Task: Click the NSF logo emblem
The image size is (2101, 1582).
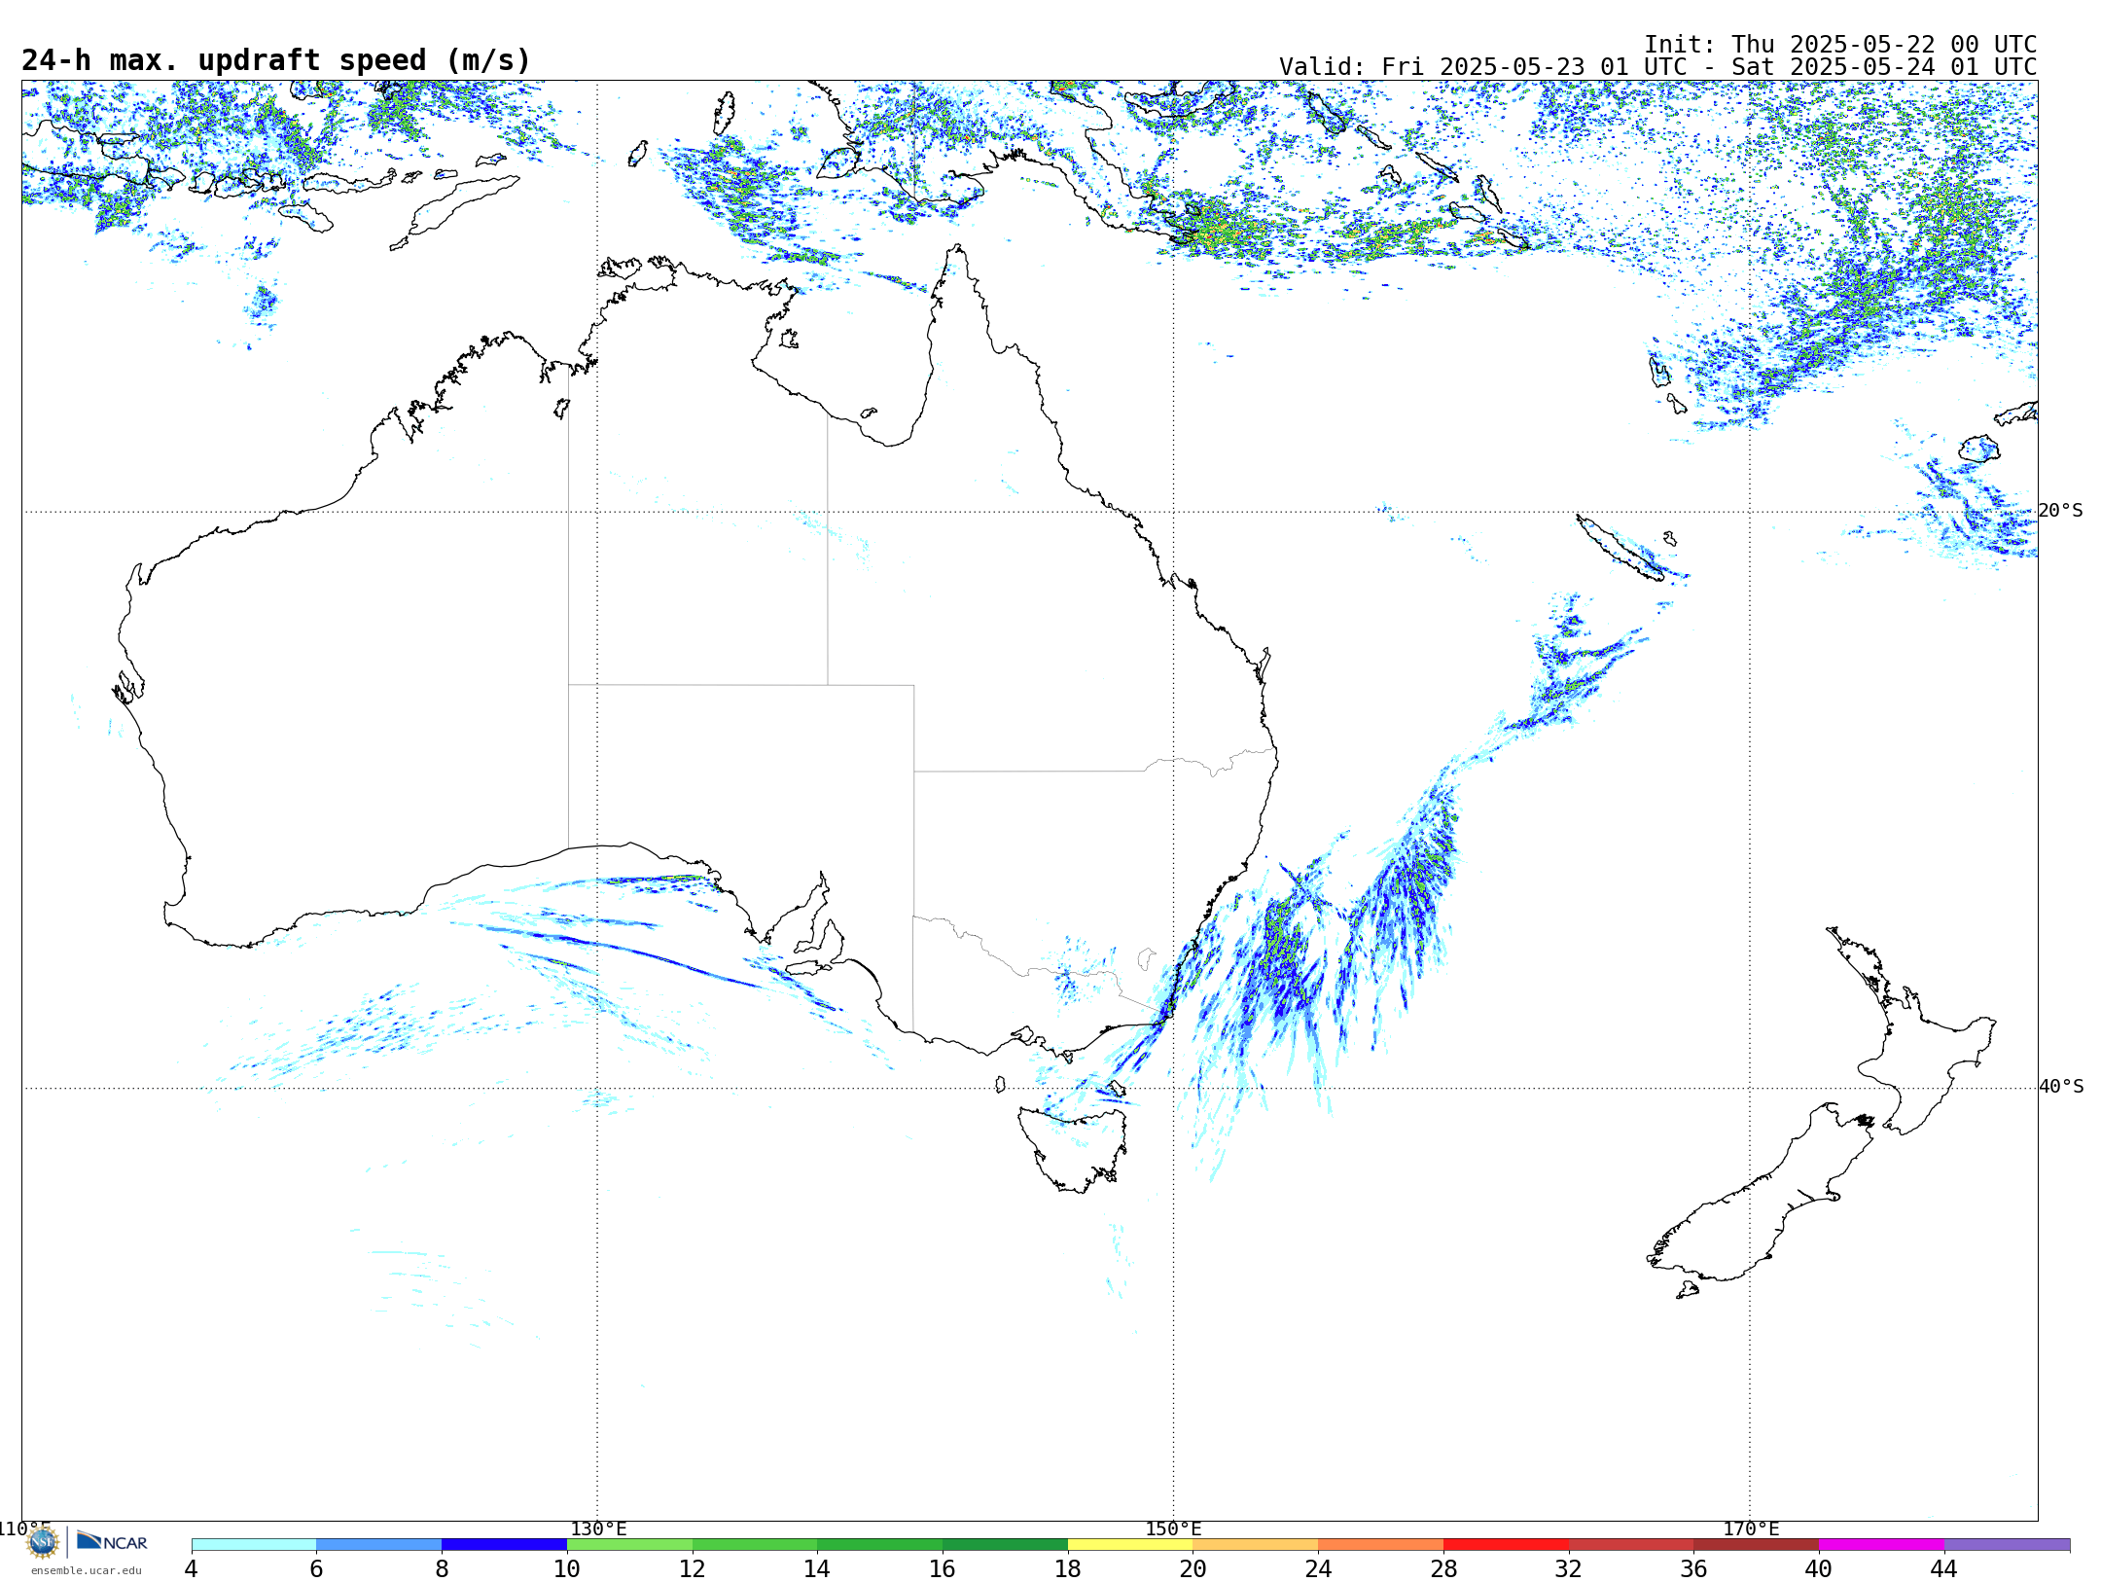Action: click(x=43, y=1542)
